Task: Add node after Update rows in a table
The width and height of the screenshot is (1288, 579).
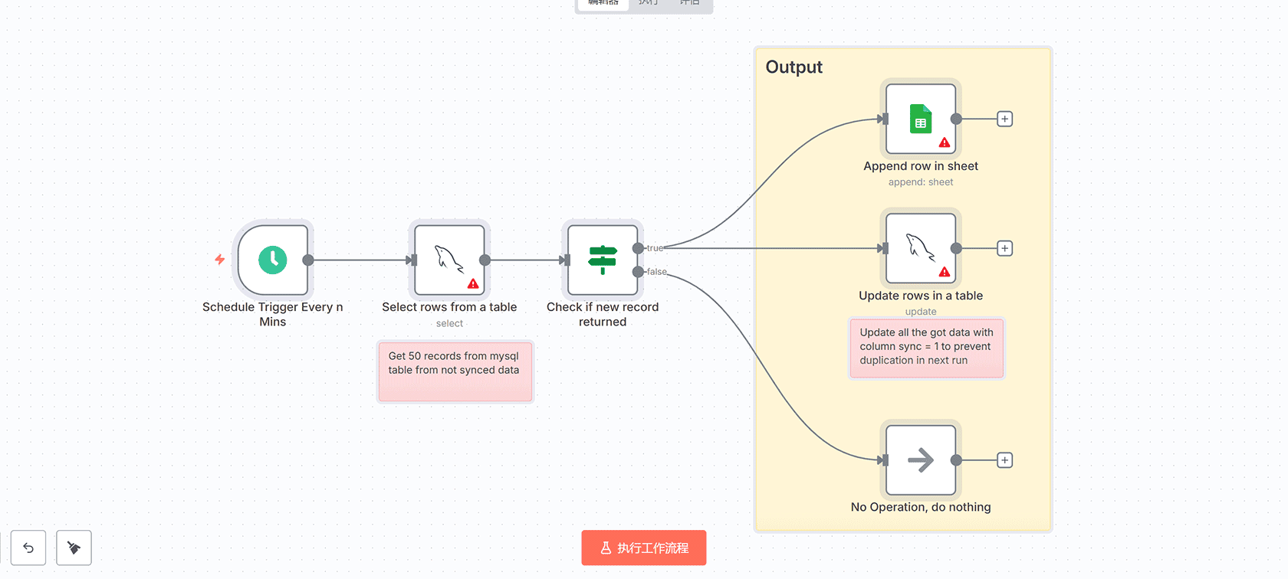Action: pyautogui.click(x=1004, y=248)
